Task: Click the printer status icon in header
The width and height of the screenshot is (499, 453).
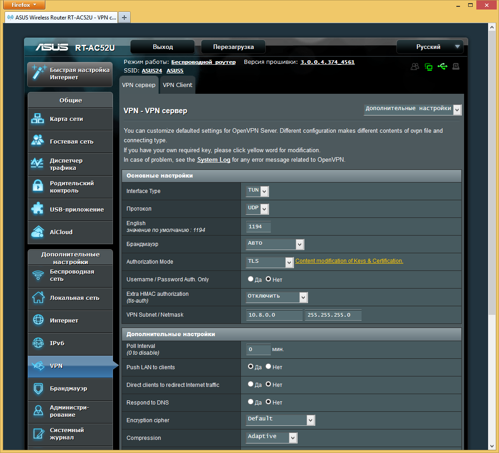Action: (456, 66)
